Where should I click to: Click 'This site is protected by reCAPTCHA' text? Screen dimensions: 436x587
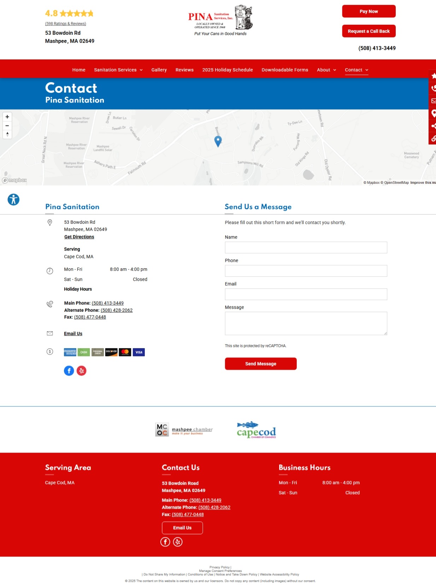[255, 346]
